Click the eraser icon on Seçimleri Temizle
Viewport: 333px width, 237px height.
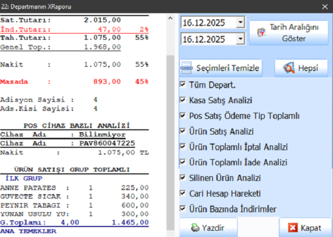coord(187,68)
